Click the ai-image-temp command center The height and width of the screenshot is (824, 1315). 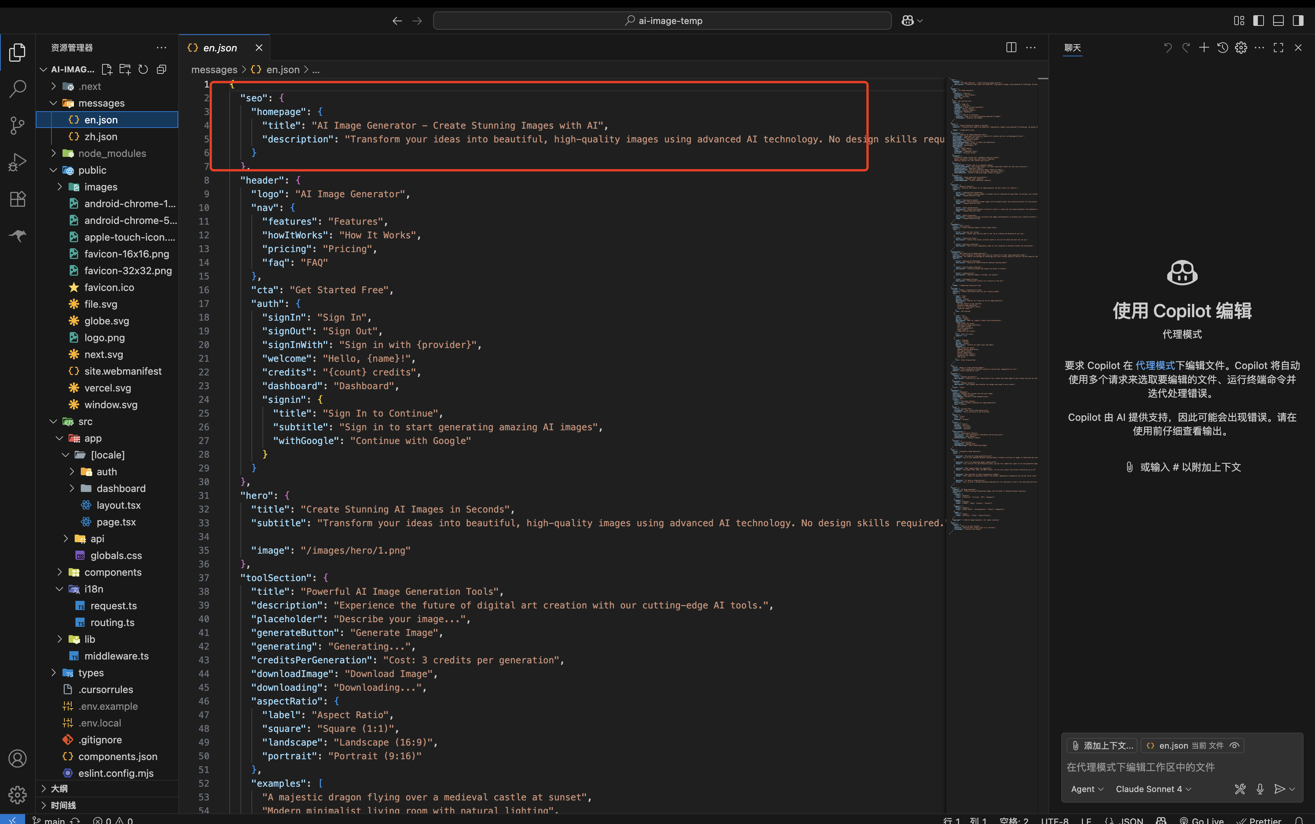coord(662,21)
